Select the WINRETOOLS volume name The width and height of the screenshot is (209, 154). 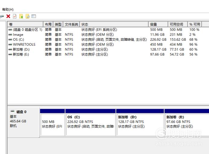[24, 44]
